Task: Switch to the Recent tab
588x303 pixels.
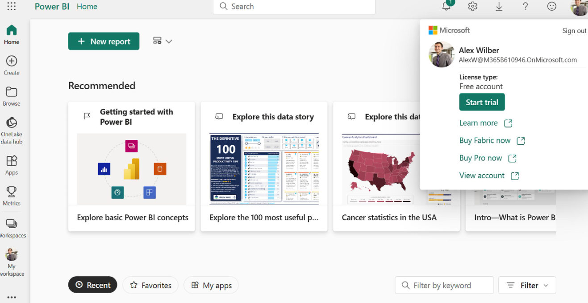Action: click(x=92, y=285)
